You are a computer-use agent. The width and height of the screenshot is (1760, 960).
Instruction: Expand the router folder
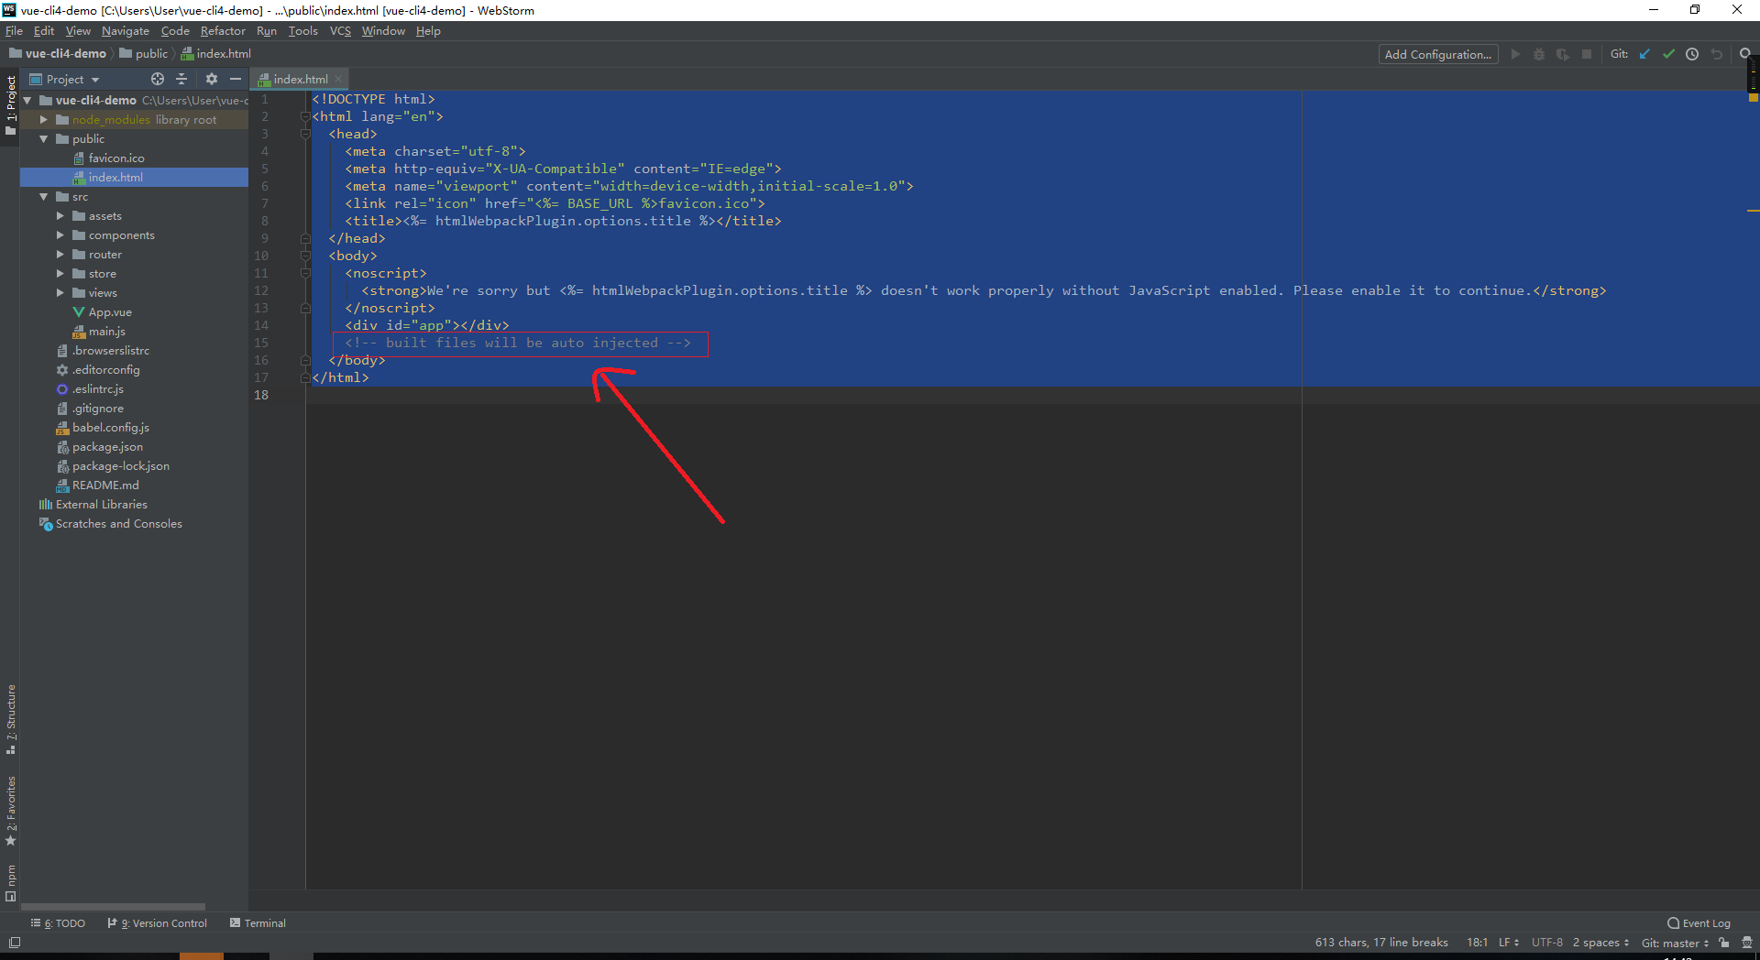[60, 254]
